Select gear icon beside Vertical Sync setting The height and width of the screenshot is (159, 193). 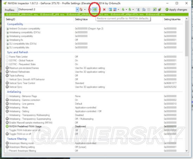coord(7,87)
